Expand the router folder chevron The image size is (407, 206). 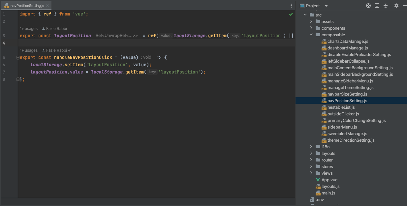pos(311,160)
